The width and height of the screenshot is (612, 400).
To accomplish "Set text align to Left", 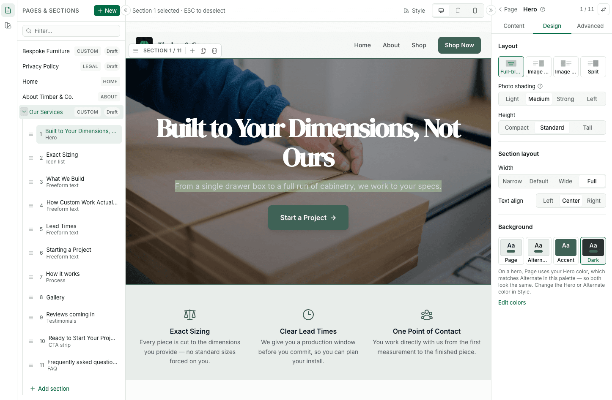I will [548, 201].
